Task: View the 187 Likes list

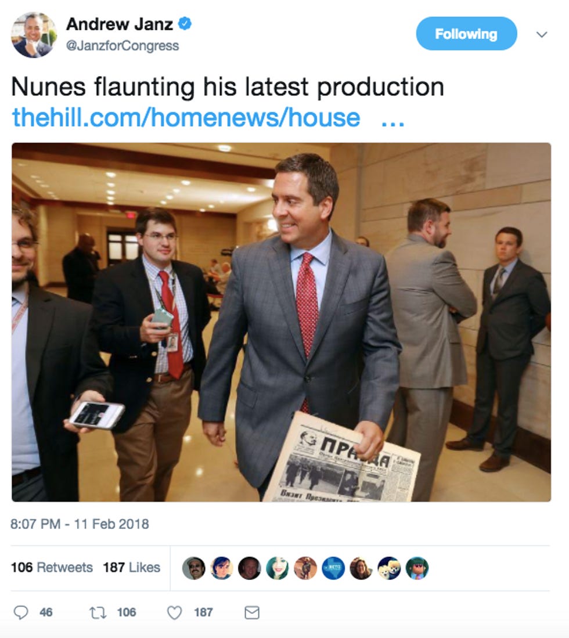Action: click(x=131, y=567)
